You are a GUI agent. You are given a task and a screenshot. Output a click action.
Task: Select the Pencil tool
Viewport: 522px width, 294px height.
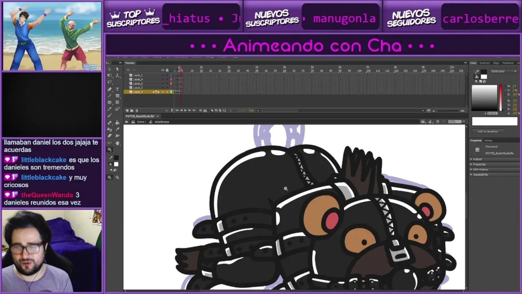pos(109,109)
